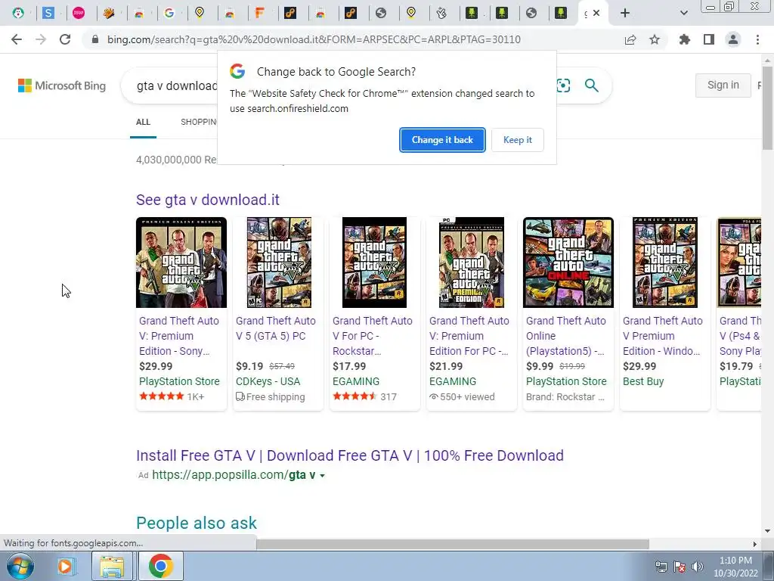This screenshot has height=581, width=774.
Task: Switch to the tab with the hand icon
Action: [x=441, y=14]
